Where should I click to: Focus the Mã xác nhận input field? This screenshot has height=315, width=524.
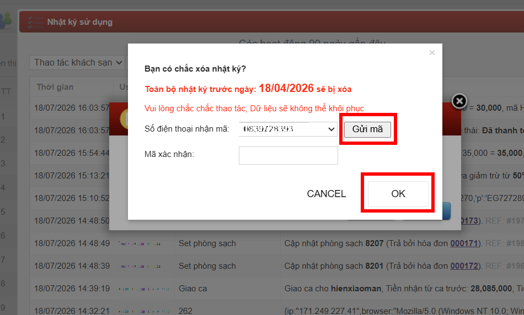coord(288,155)
